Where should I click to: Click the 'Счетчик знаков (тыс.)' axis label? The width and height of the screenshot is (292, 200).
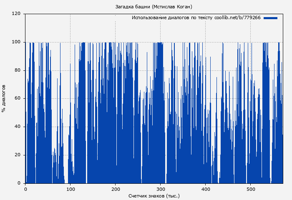[x=154, y=195]
